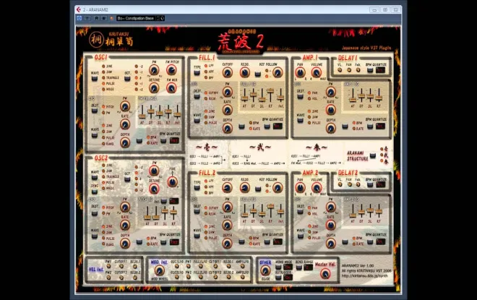Screen dimensions: 477x300
Task: Click the MOD WHEEL intensity knob
Action: coord(159,270)
